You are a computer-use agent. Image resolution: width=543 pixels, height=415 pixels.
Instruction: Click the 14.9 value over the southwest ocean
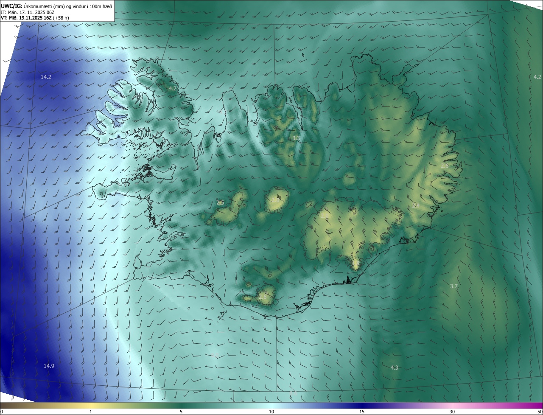pyautogui.click(x=49, y=366)
